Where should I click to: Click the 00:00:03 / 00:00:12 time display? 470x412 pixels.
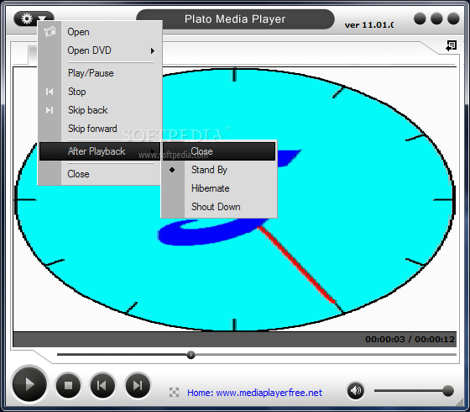410,340
